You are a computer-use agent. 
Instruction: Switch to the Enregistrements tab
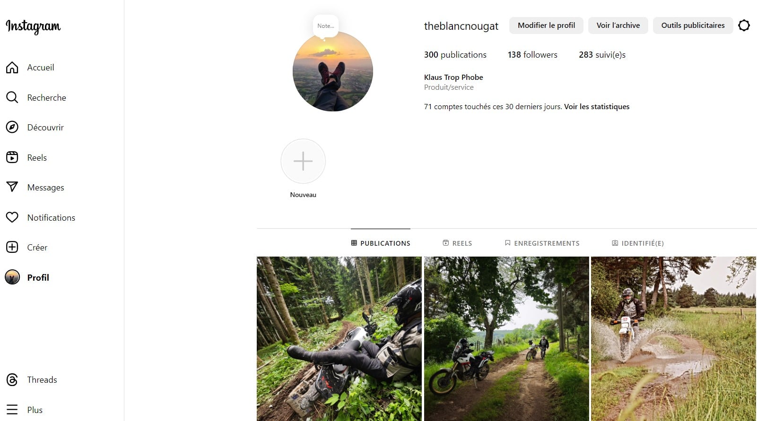pos(542,243)
